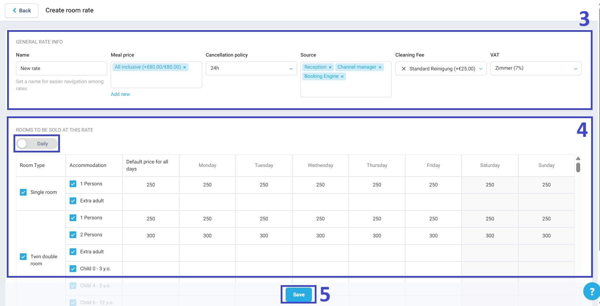The width and height of the screenshot is (600, 306).
Task: Click Single room Thursday price 250
Action: 377,185
